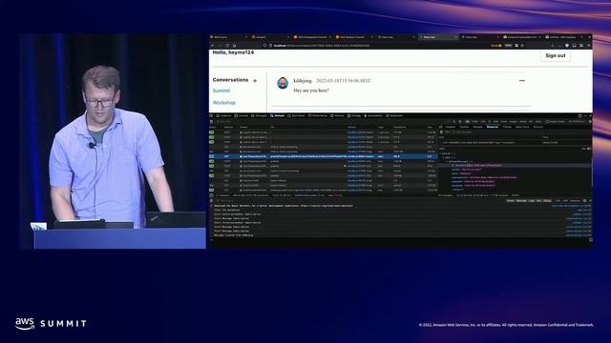Click the bookmark star icon in the address bar
611x343 pixels.
tap(522, 46)
